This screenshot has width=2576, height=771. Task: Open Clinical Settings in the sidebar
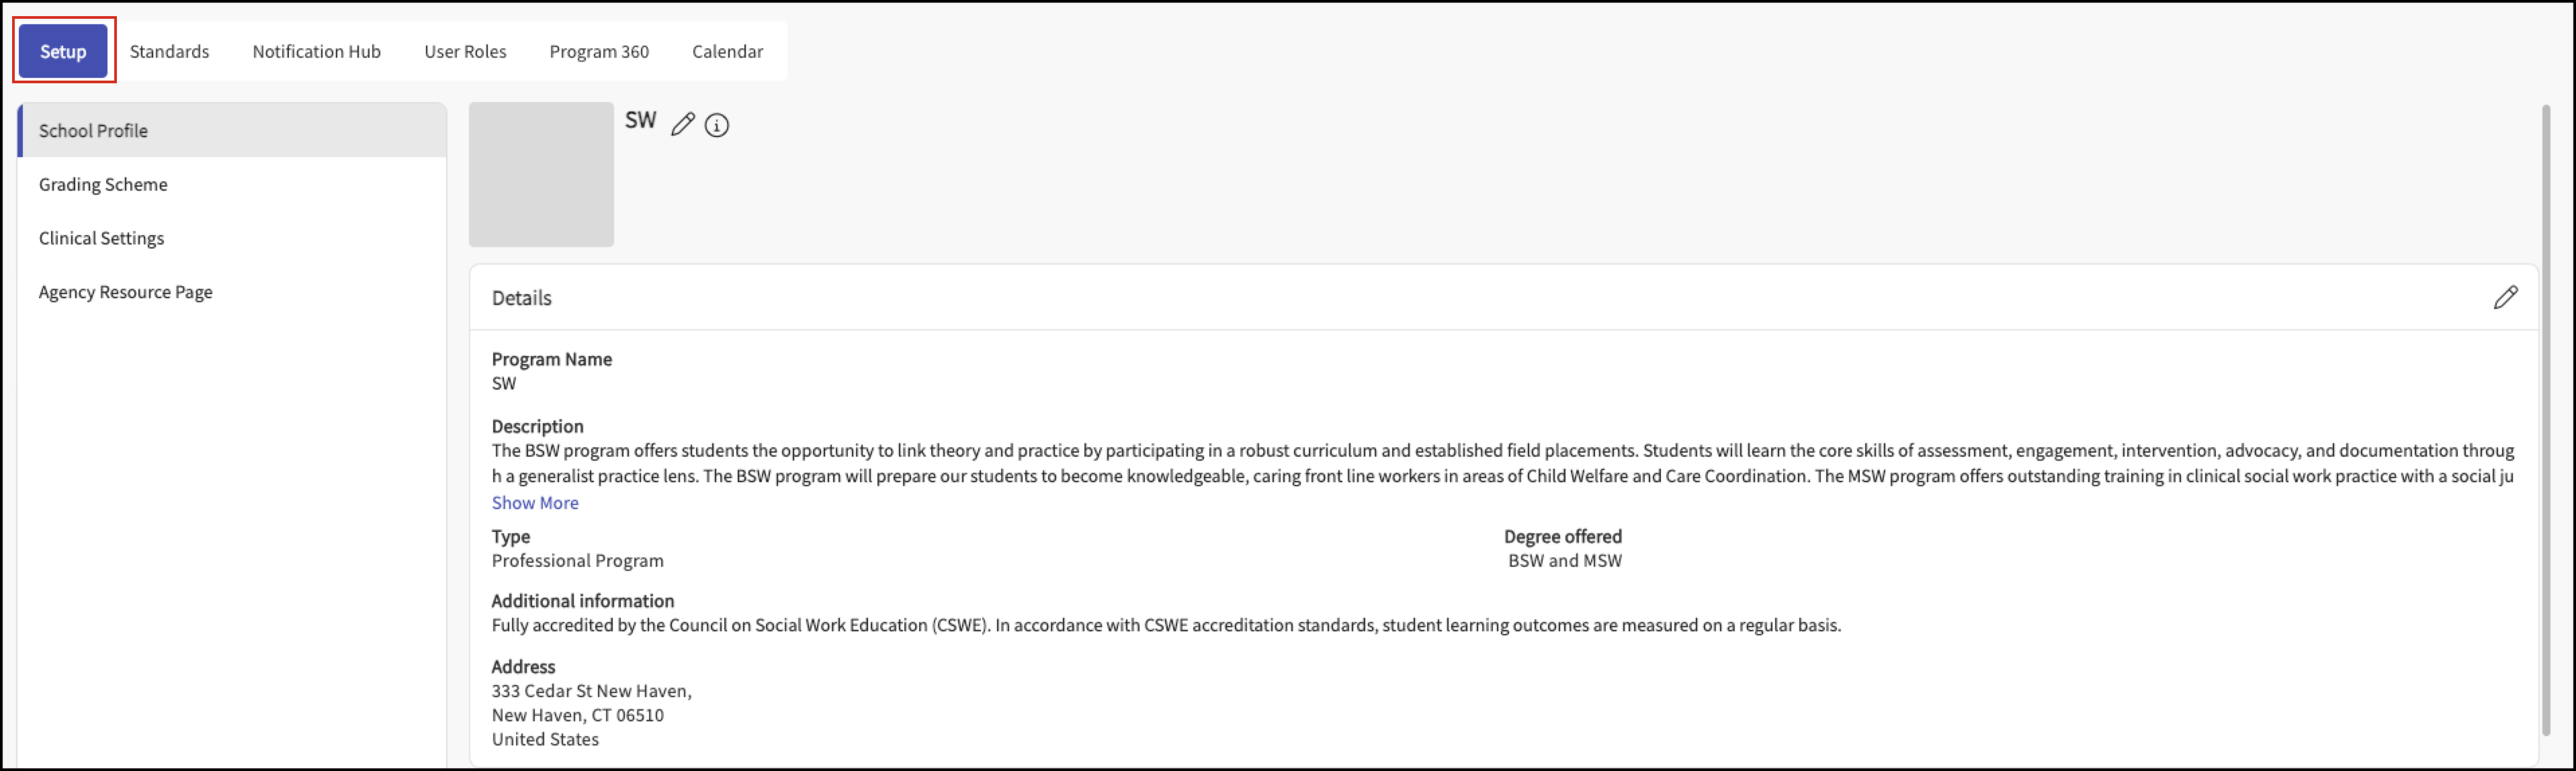click(232, 238)
